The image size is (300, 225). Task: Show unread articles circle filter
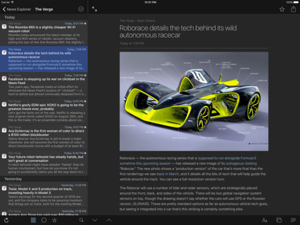pyautogui.click(x=44, y=220)
